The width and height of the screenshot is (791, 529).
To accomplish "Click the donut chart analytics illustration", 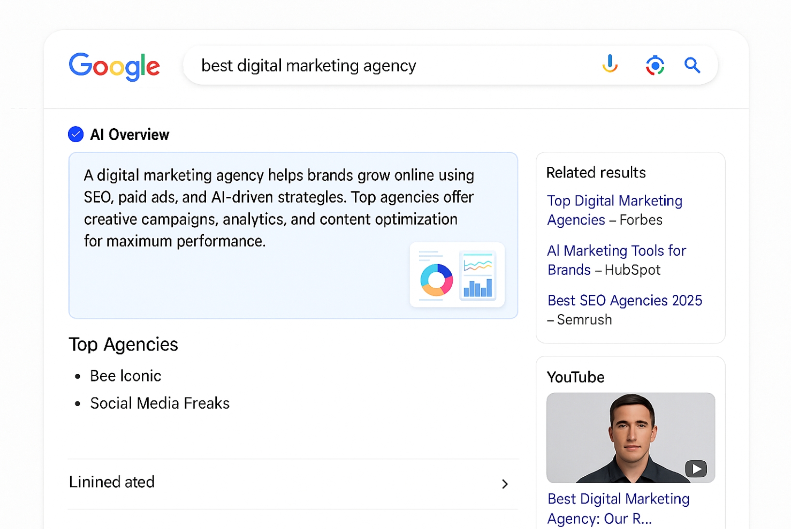I will pyautogui.click(x=436, y=279).
